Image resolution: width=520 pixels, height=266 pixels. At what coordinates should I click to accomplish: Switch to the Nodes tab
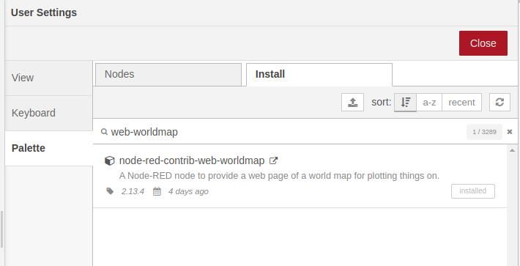click(168, 75)
